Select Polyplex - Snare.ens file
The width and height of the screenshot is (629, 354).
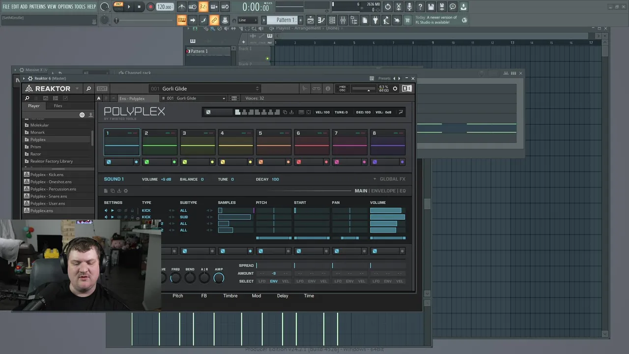48,196
